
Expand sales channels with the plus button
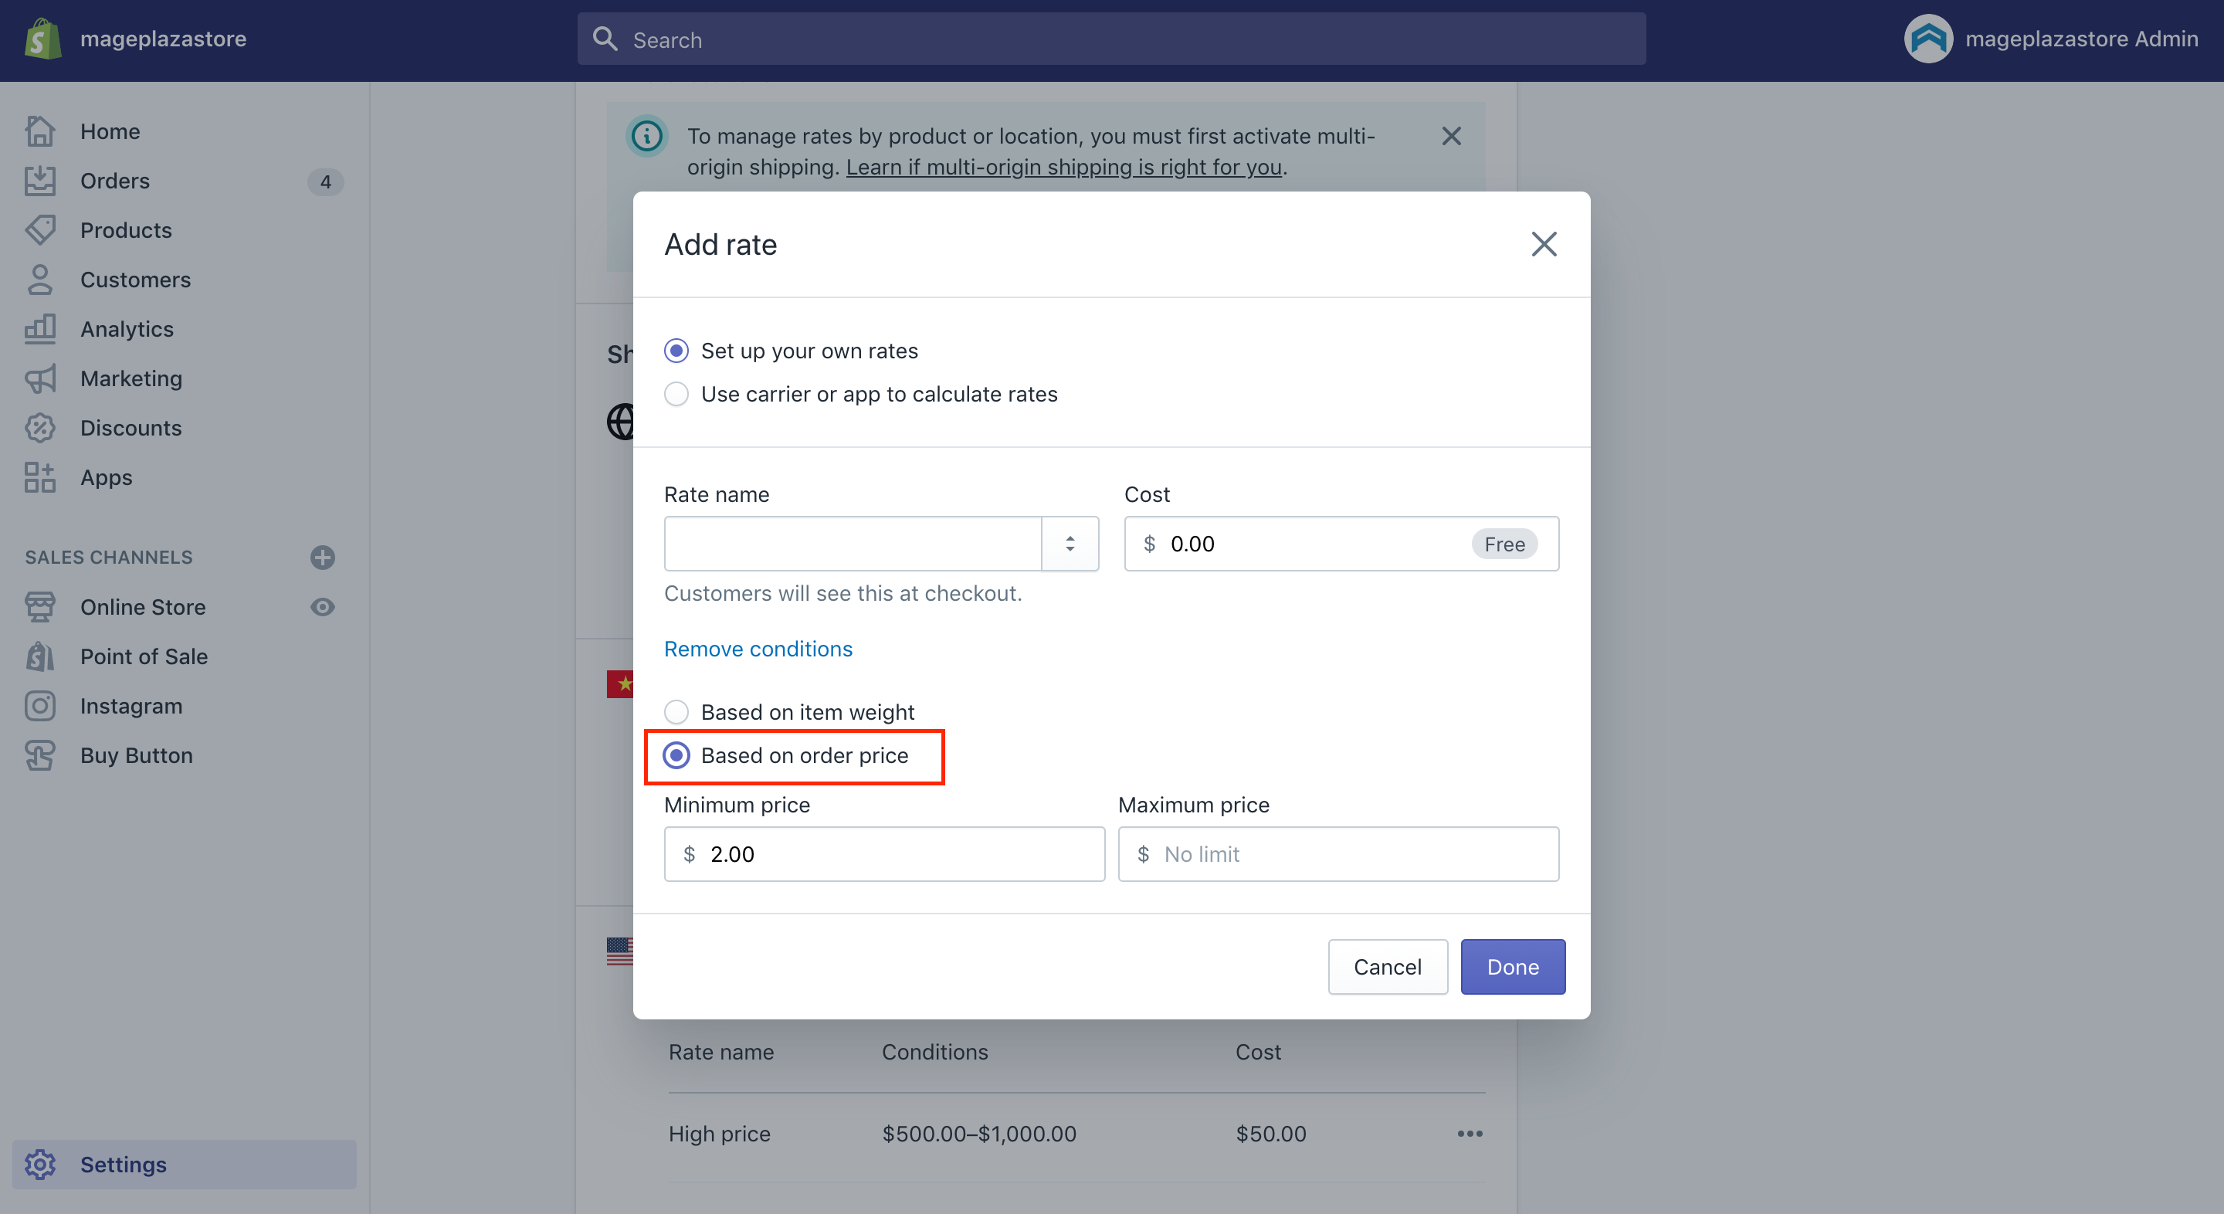(x=322, y=557)
